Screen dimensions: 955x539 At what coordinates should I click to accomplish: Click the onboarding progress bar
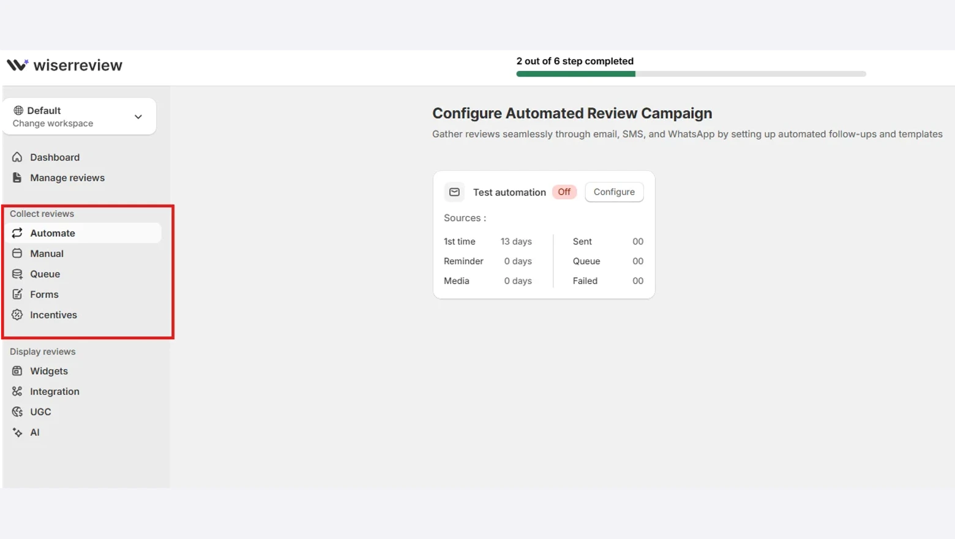click(691, 73)
